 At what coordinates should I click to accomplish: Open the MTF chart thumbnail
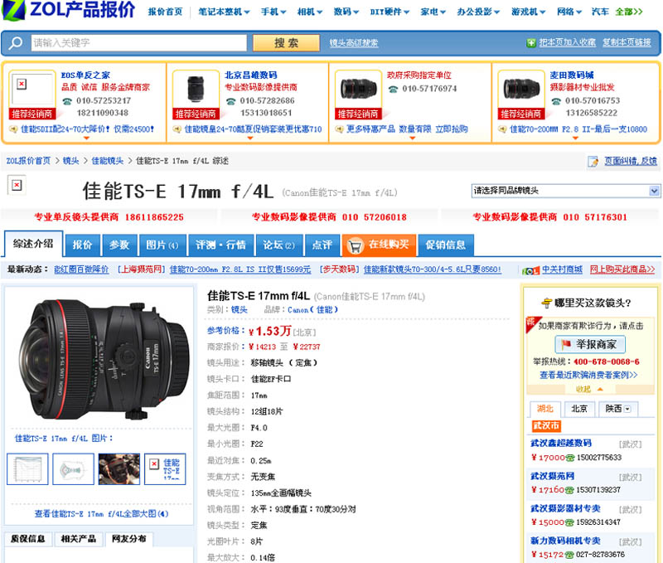(27, 469)
